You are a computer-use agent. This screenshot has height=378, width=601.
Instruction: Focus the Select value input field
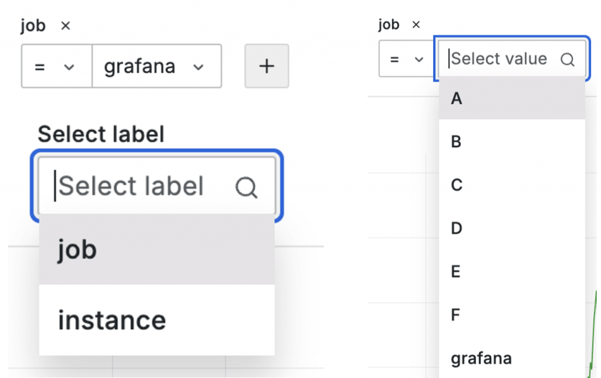(x=499, y=59)
